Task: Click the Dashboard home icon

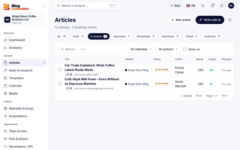Action: tap(5, 40)
